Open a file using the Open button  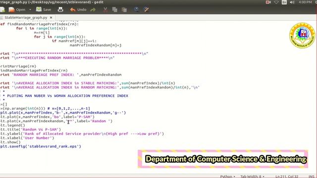point(17,9)
